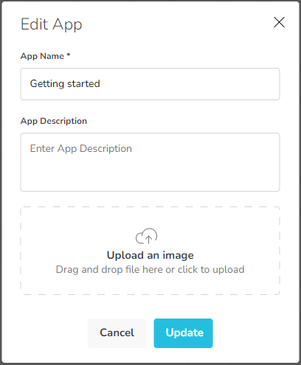Click the 'Enter App Description' placeholder

point(81,149)
